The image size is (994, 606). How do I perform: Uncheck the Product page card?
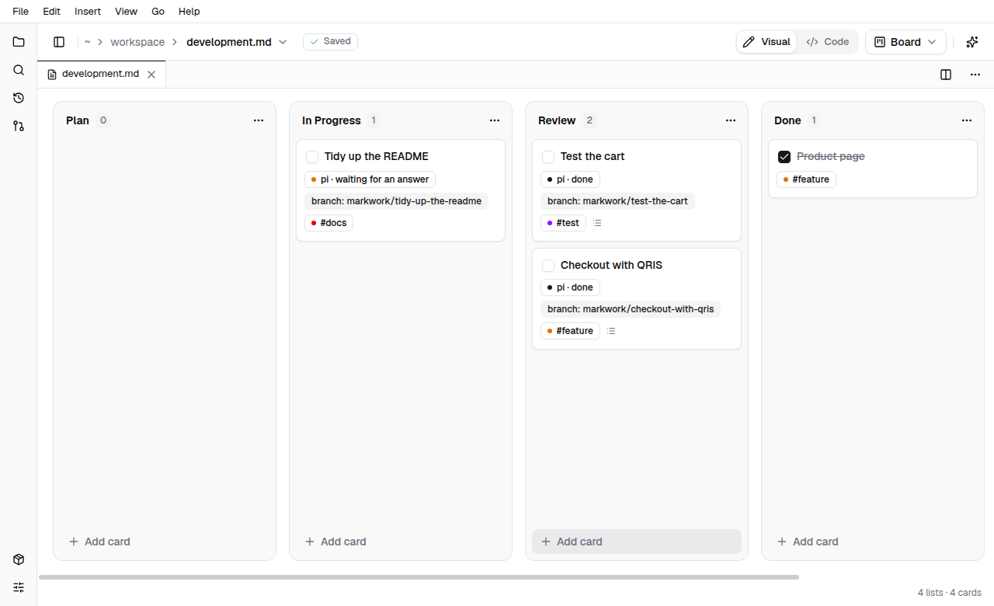click(x=784, y=157)
